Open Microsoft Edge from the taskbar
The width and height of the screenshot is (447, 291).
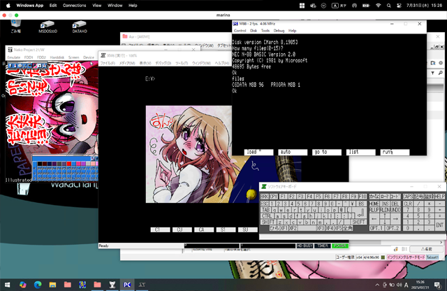[38, 285]
